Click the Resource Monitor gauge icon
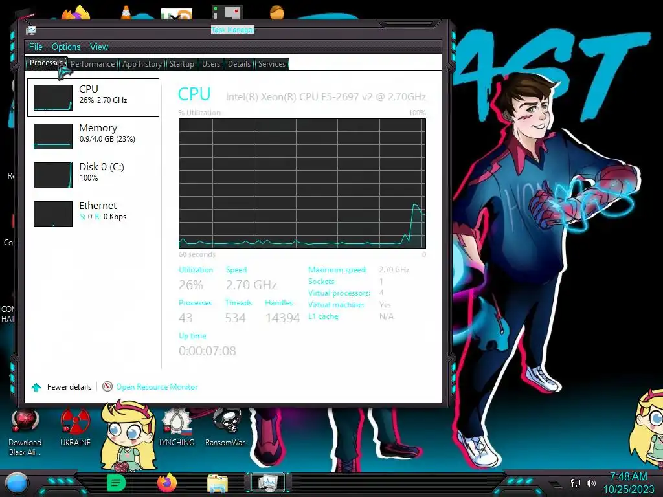663x497 pixels. coord(107,386)
